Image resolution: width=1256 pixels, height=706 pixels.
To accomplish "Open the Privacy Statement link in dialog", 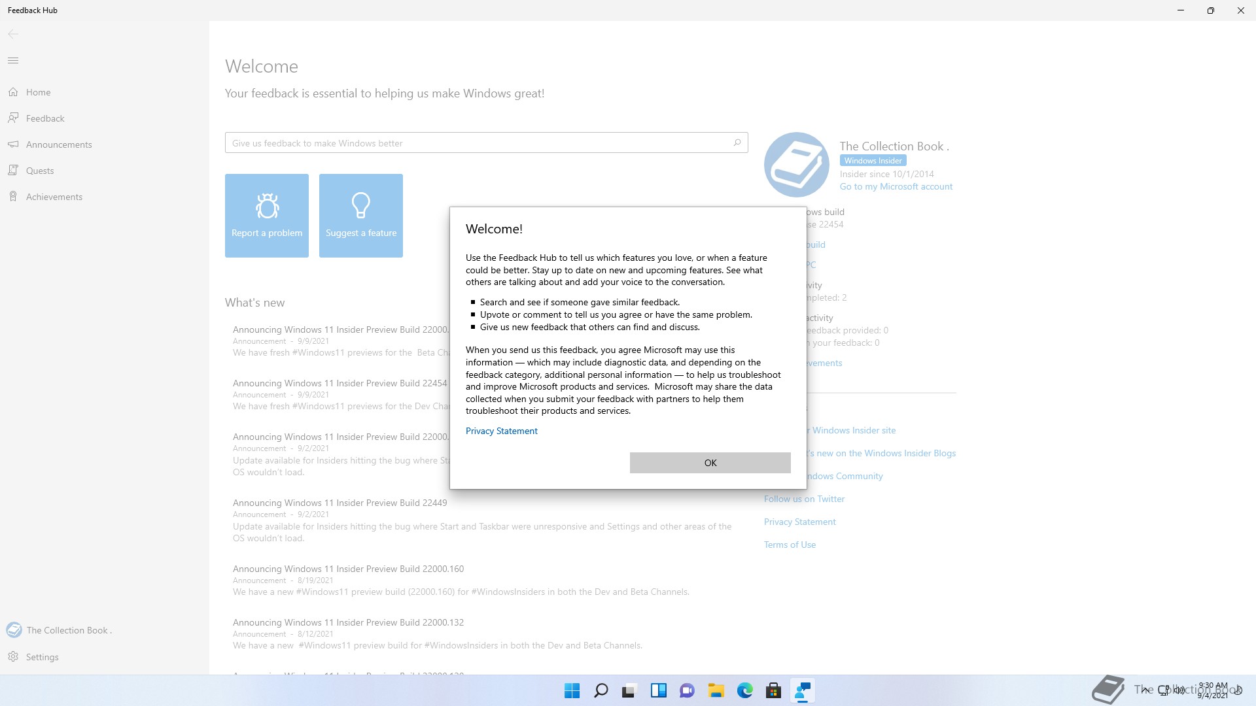I will tap(501, 431).
